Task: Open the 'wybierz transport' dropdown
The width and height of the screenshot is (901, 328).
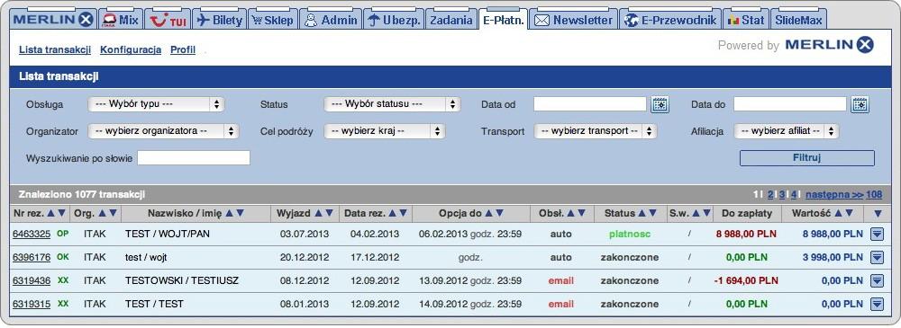Action: point(596,131)
